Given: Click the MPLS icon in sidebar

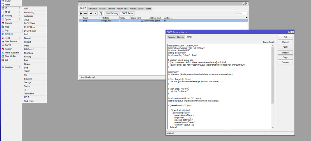Looking at the screenshot, I should (3, 12).
